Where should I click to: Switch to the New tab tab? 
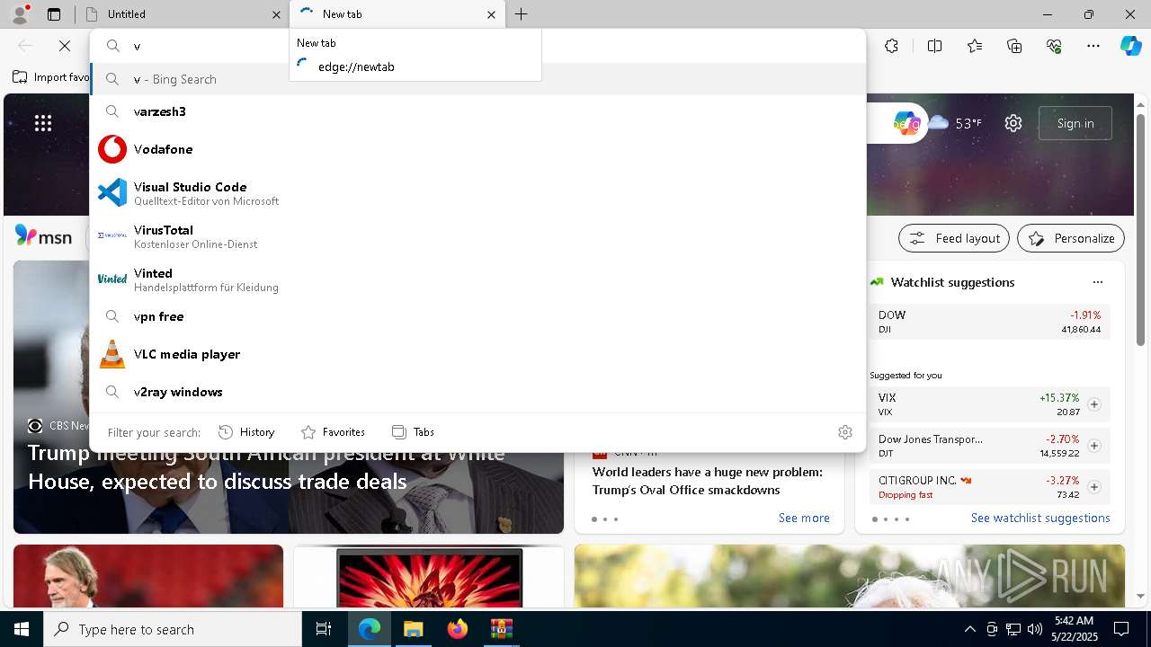(x=397, y=14)
